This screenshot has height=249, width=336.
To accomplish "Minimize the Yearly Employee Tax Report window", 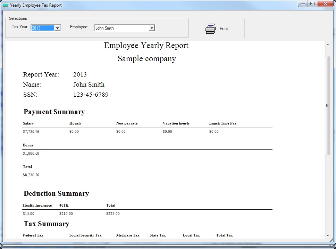I will coord(303,4).
